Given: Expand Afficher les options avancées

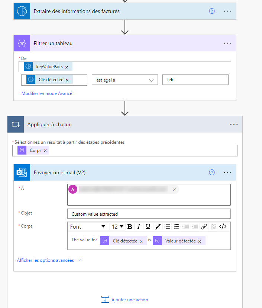Looking at the screenshot, I should coord(49,260).
